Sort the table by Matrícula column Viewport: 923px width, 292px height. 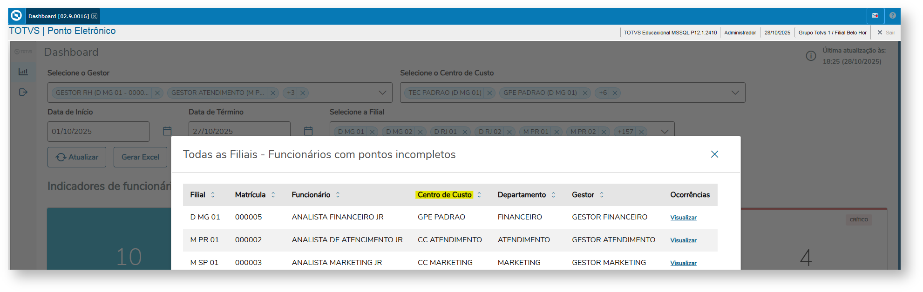(x=273, y=195)
